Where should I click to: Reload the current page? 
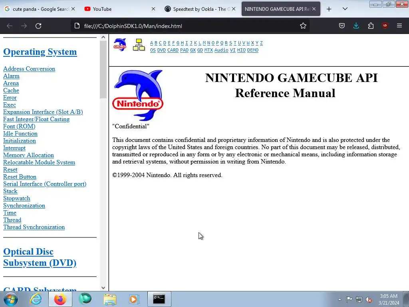pos(38,26)
